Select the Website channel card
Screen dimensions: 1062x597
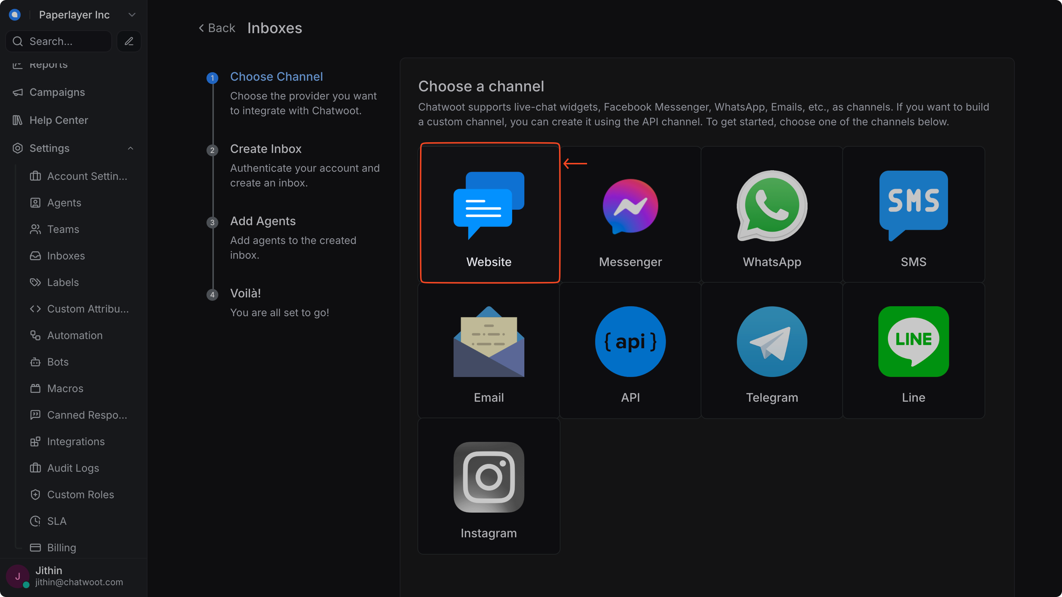pos(489,213)
